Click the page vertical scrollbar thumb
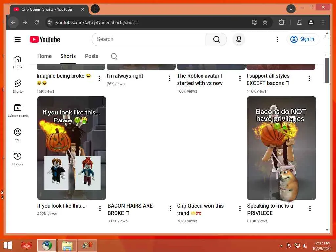 327,71
